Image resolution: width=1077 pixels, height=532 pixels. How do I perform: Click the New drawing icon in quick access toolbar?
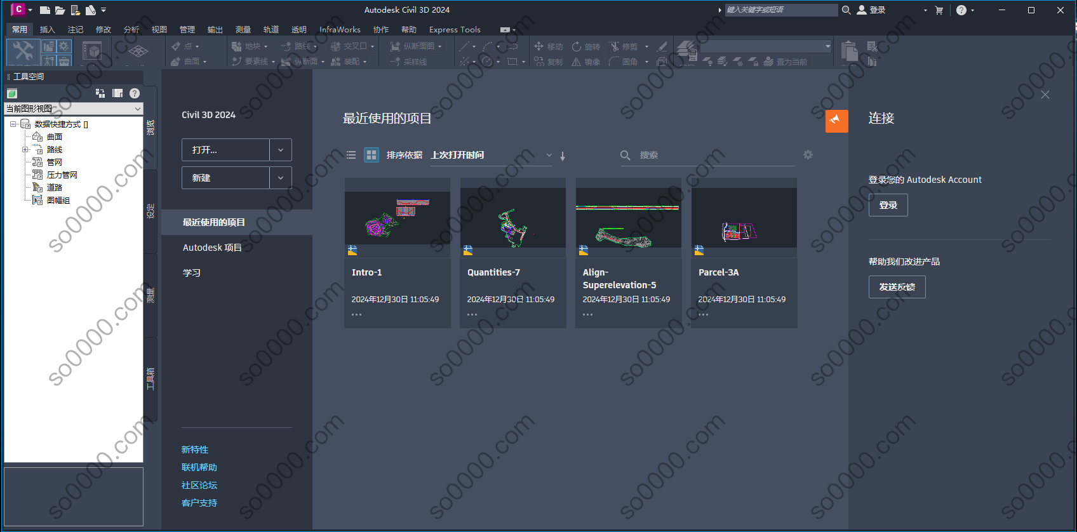[44, 10]
